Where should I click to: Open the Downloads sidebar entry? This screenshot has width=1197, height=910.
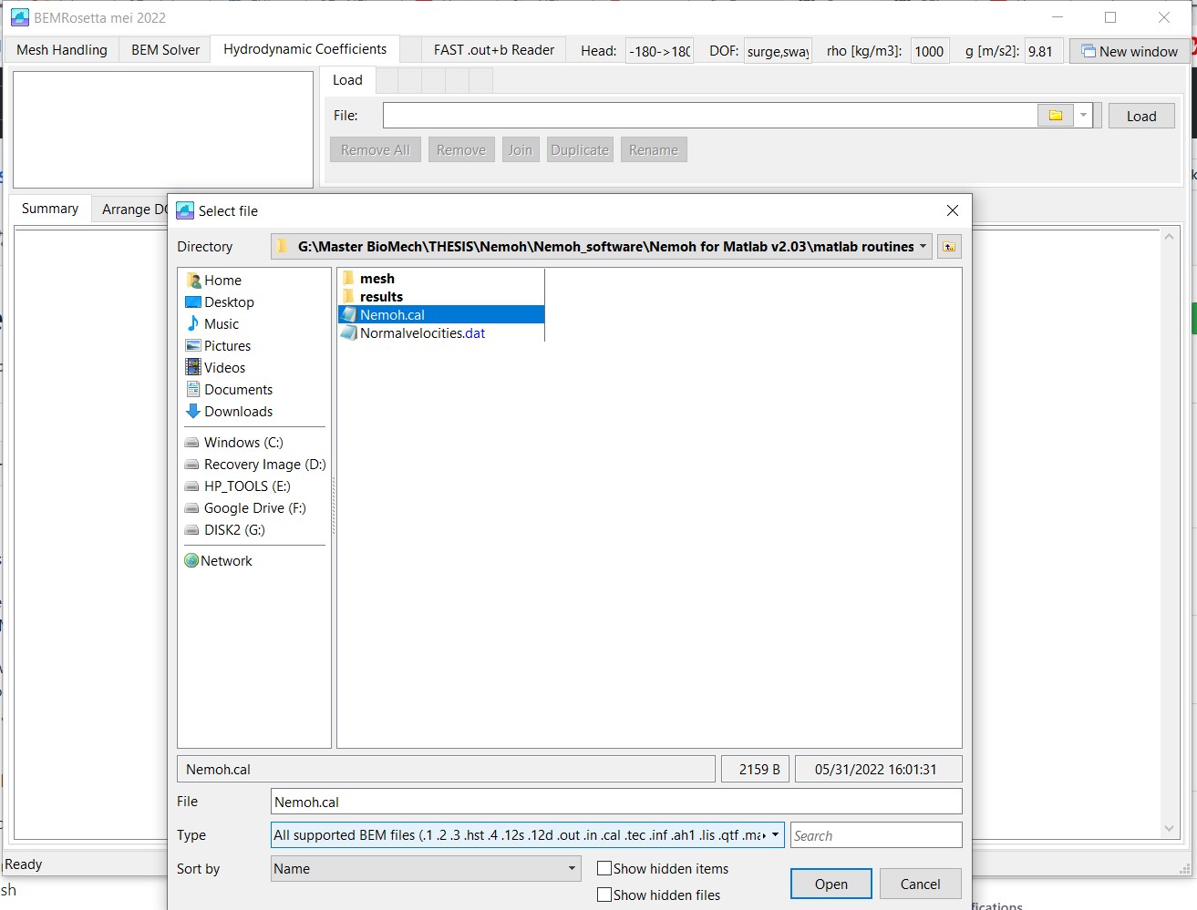coord(237,411)
